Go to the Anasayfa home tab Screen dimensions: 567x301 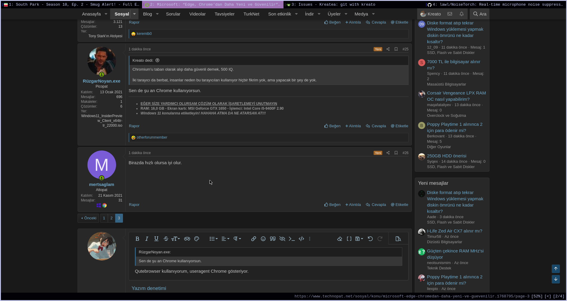pyautogui.click(x=91, y=14)
